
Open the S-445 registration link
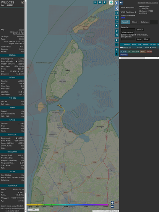point(21,29)
